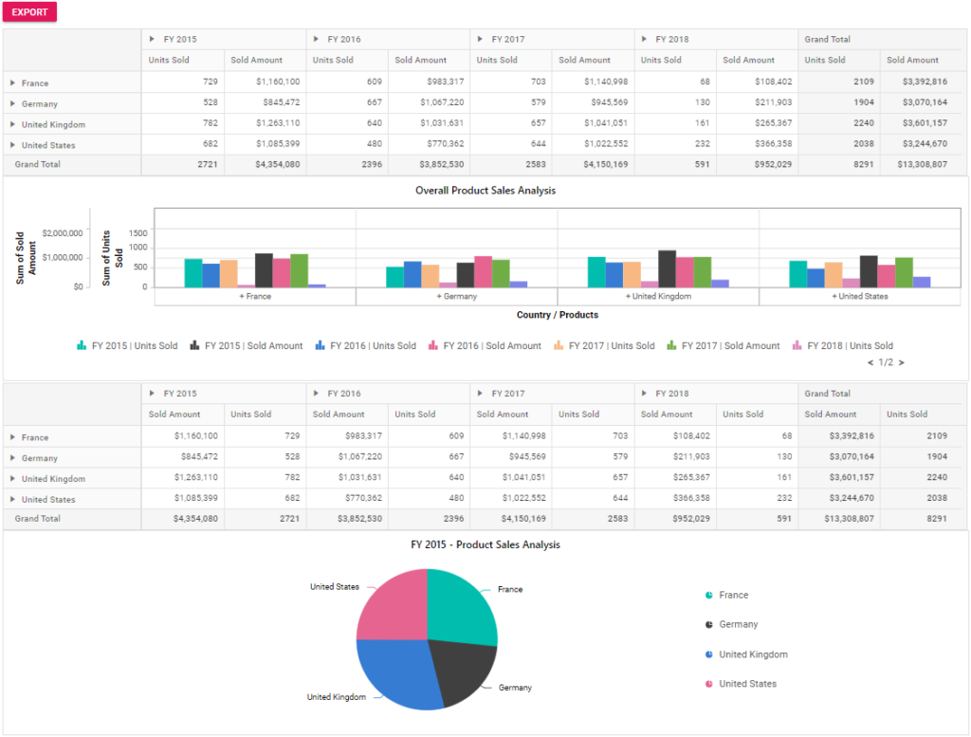Click the blue United Kingdom pie slice

[398, 672]
